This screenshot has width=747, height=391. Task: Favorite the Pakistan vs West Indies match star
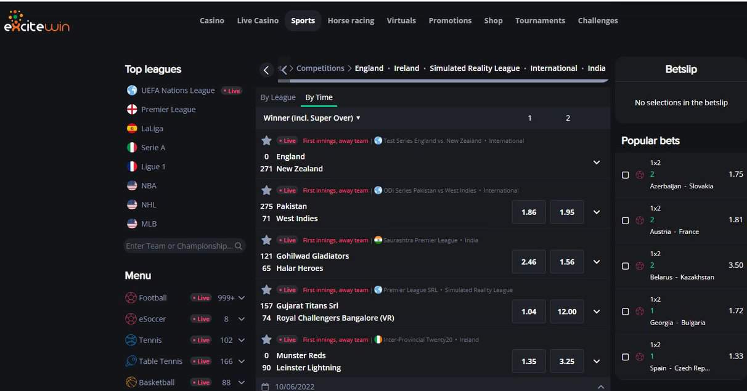266,190
